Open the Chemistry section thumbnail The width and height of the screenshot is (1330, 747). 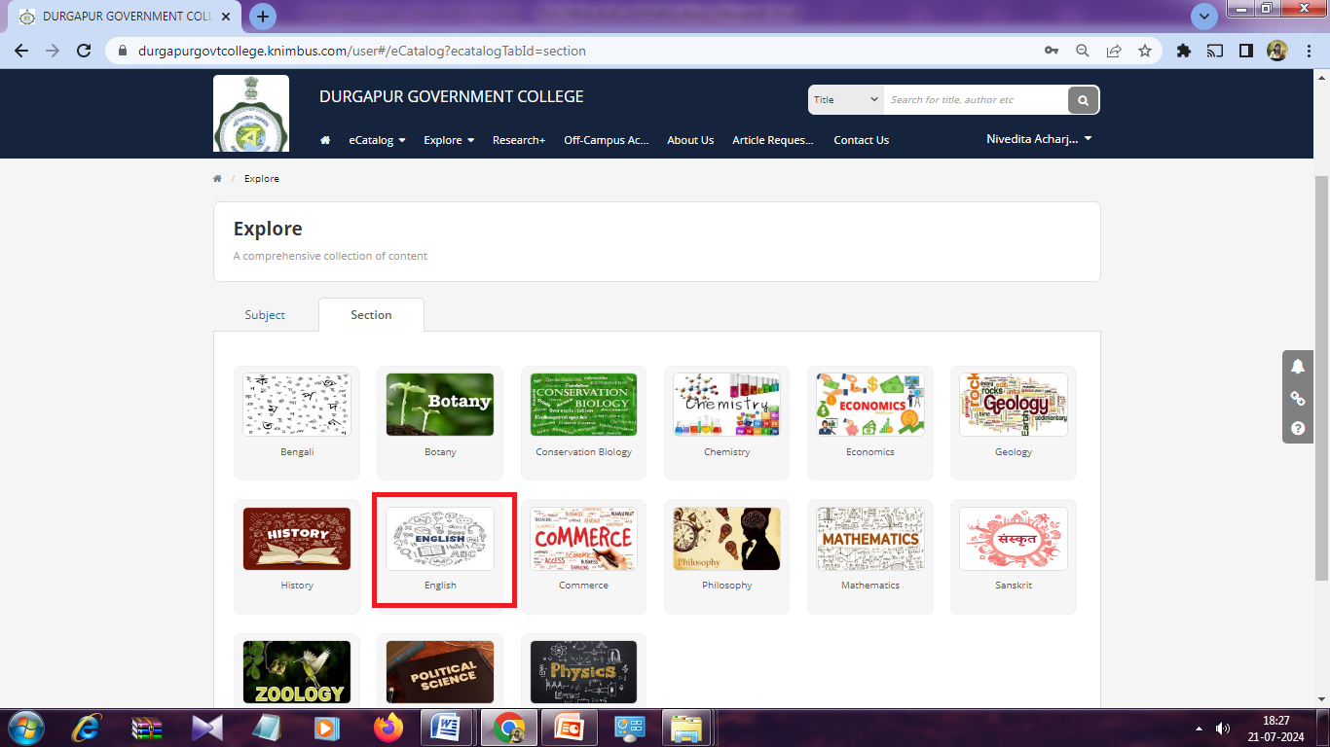tap(726, 405)
